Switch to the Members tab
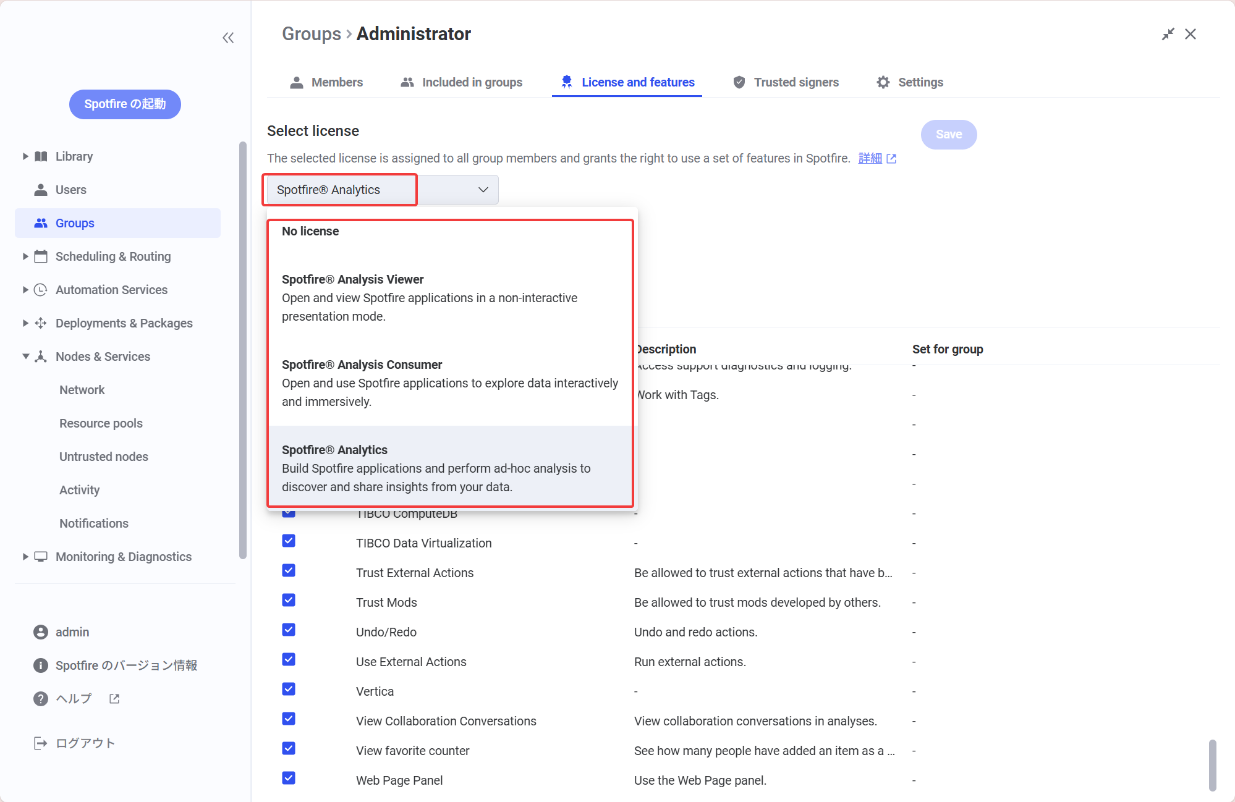1235x802 pixels. click(x=326, y=82)
